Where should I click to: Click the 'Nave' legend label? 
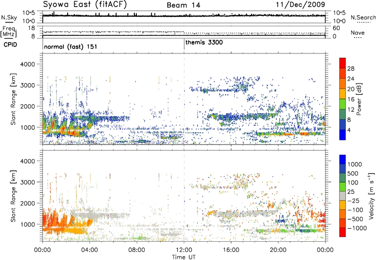point(358,32)
